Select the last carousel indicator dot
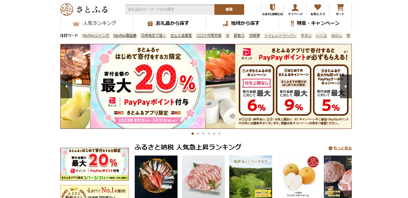 pyautogui.click(x=219, y=134)
